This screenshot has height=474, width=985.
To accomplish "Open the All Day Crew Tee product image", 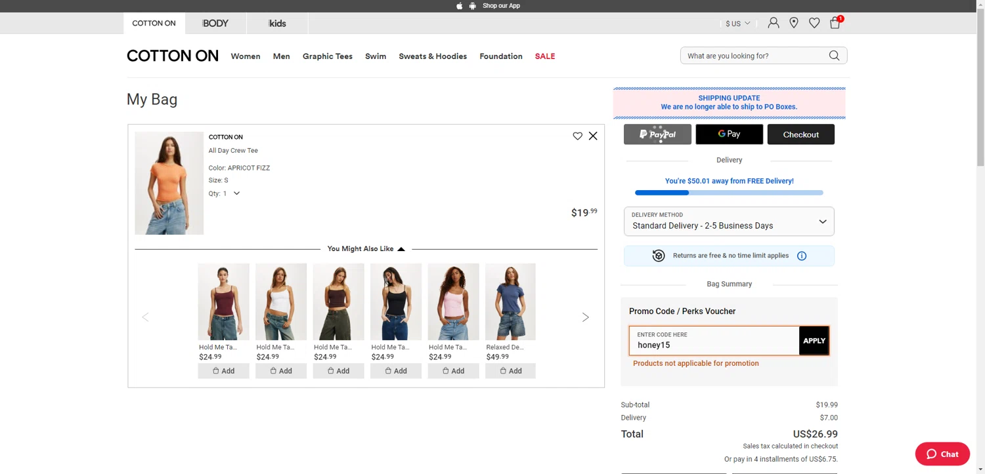I will point(169,183).
